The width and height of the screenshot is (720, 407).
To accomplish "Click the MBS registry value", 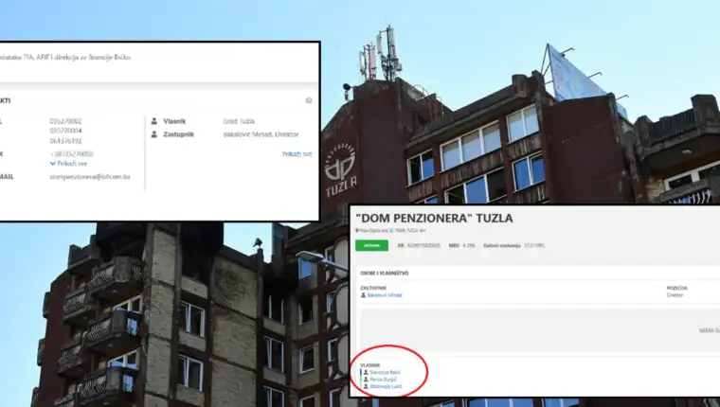I will pos(468,245).
